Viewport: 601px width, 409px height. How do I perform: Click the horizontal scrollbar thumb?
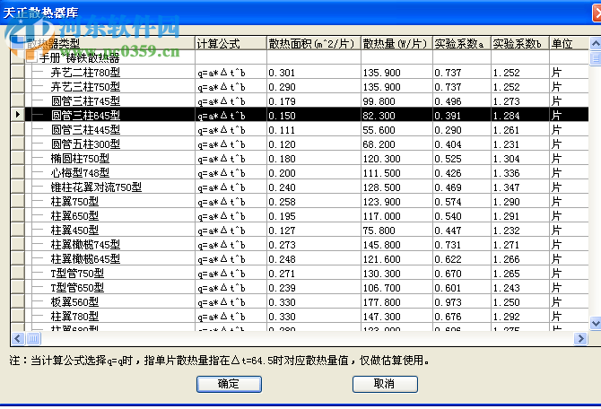click(33, 338)
